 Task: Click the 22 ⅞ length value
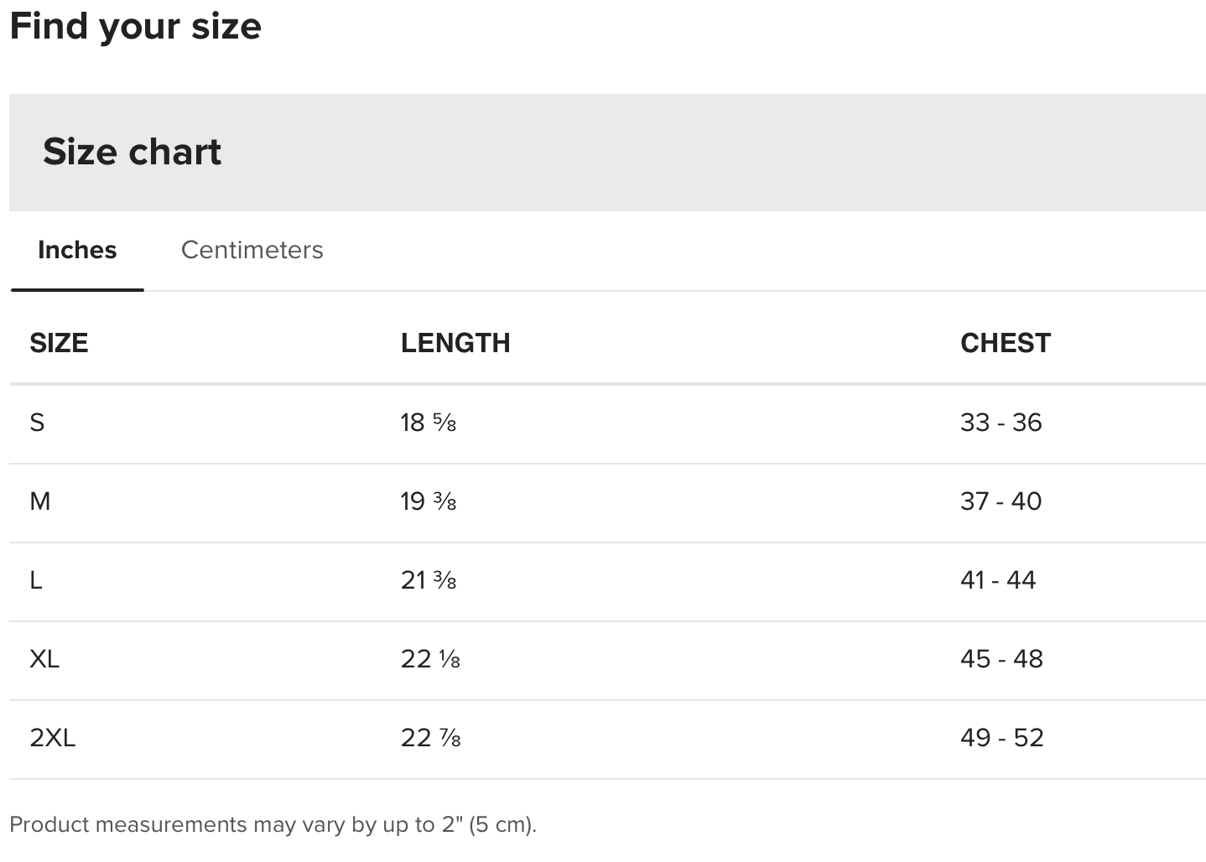pos(431,738)
